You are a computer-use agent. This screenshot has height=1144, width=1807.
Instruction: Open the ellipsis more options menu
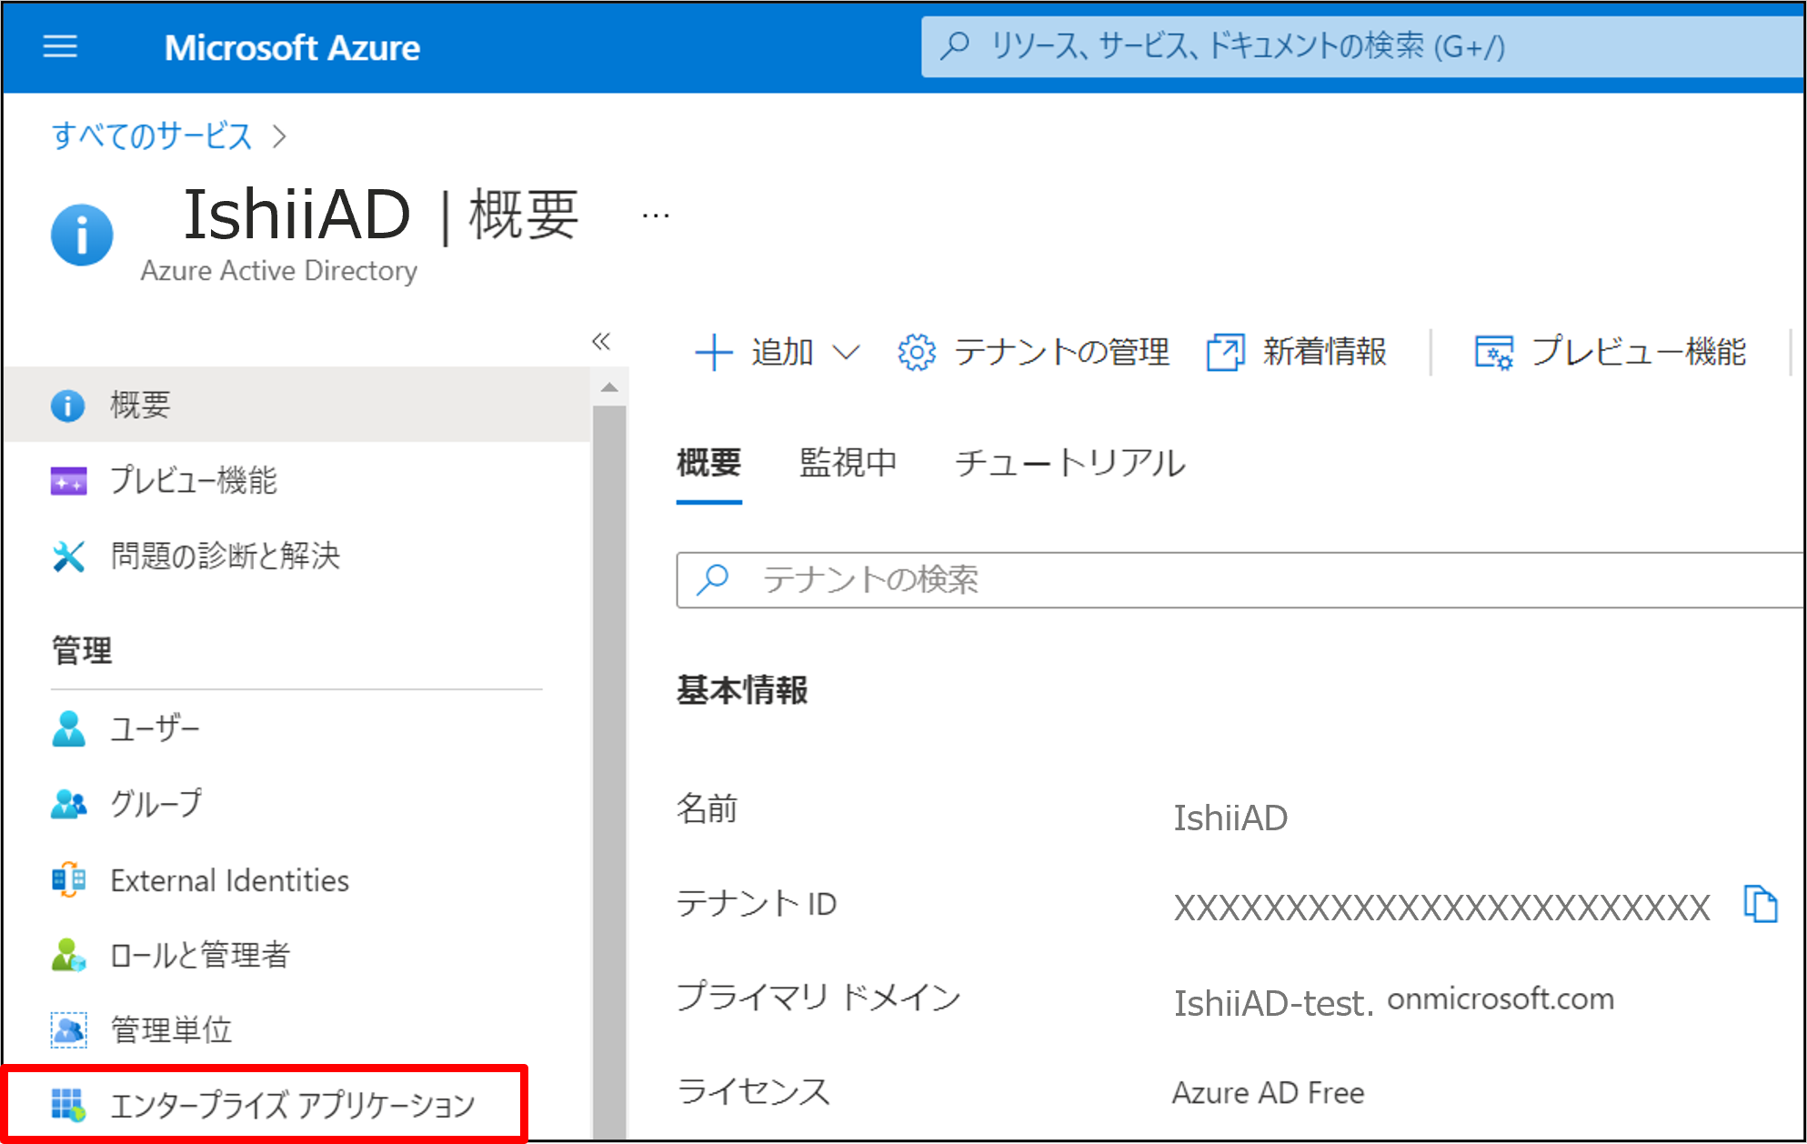(x=655, y=216)
